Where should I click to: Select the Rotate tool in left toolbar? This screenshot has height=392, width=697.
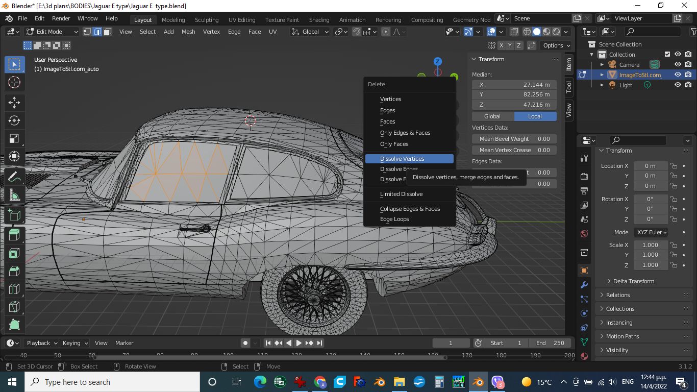pos(14,120)
